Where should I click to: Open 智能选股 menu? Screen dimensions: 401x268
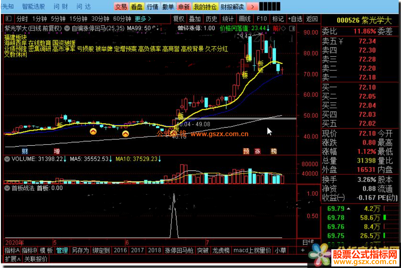pyautogui.click(x=33, y=6)
